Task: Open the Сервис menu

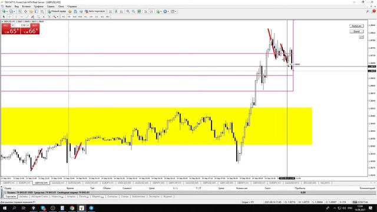Action: click(x=51, y=6)
